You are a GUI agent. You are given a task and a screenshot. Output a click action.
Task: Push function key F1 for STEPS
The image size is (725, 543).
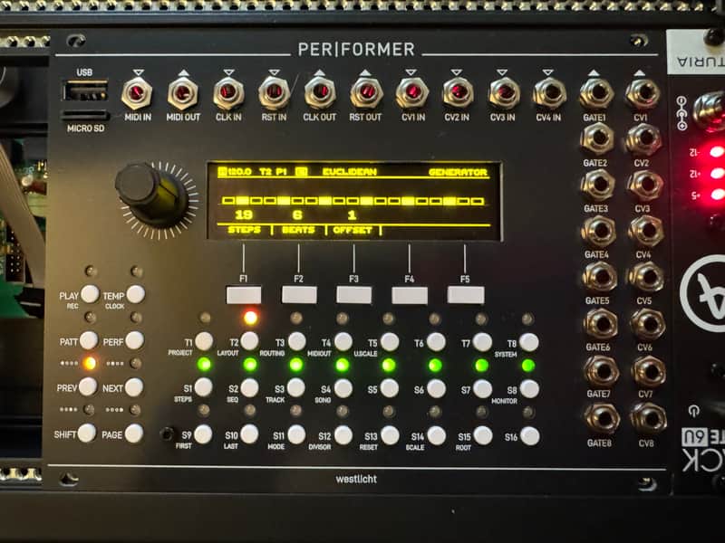(244, 295)
